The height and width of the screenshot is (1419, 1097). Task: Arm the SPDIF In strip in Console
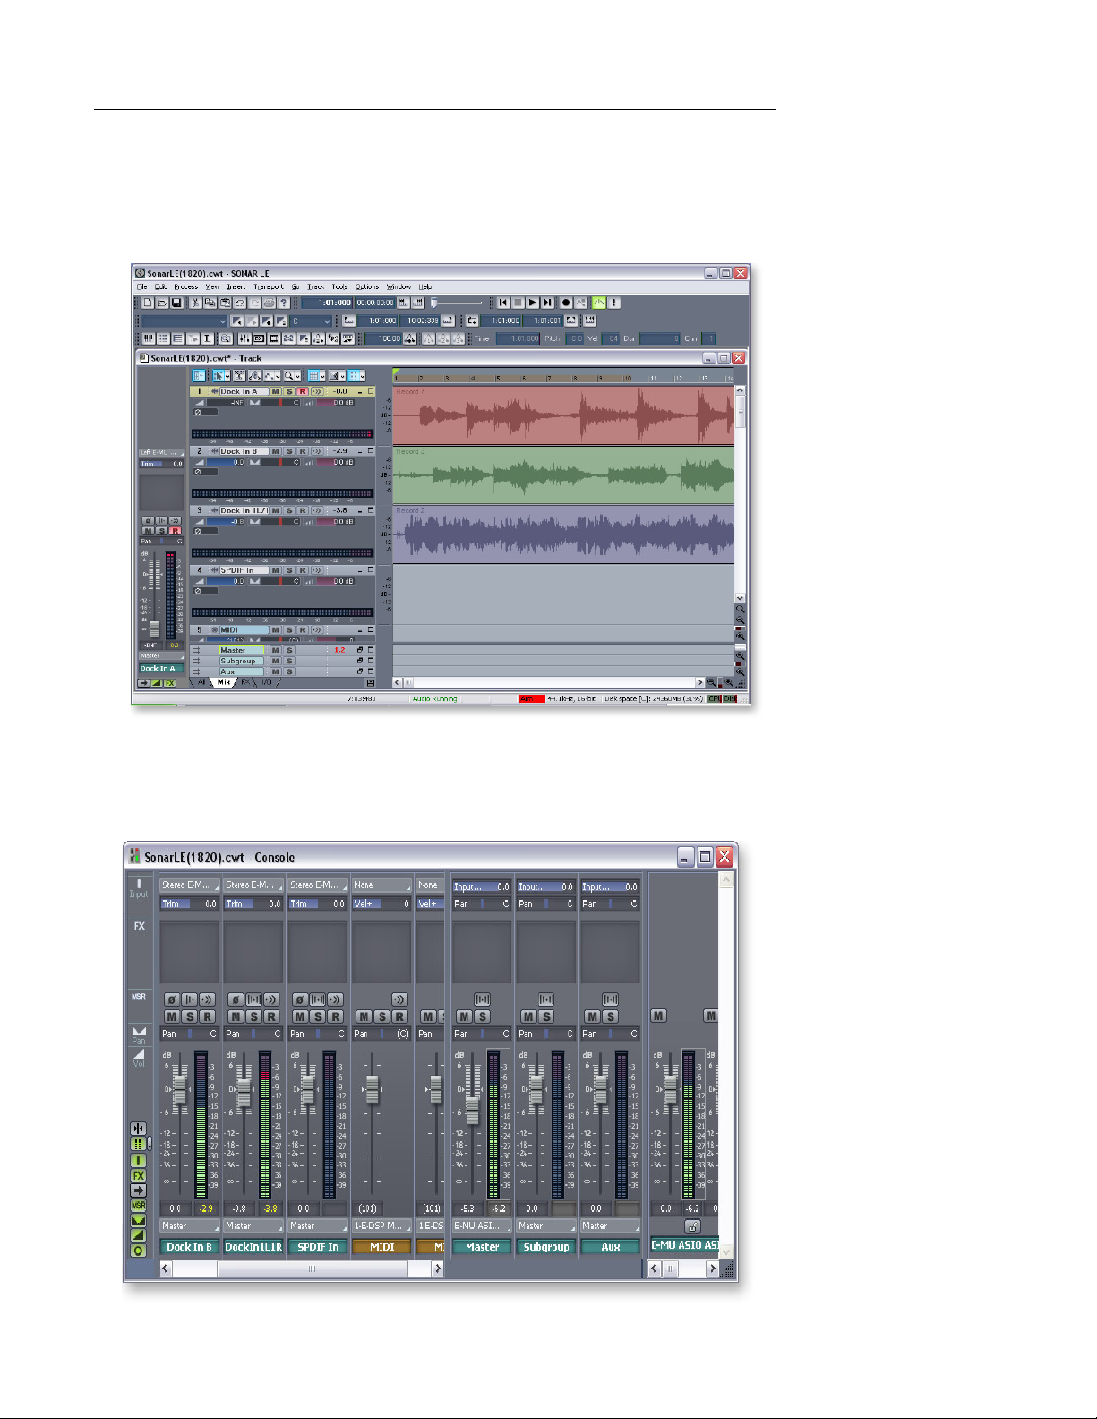[x=336, y=1017]
